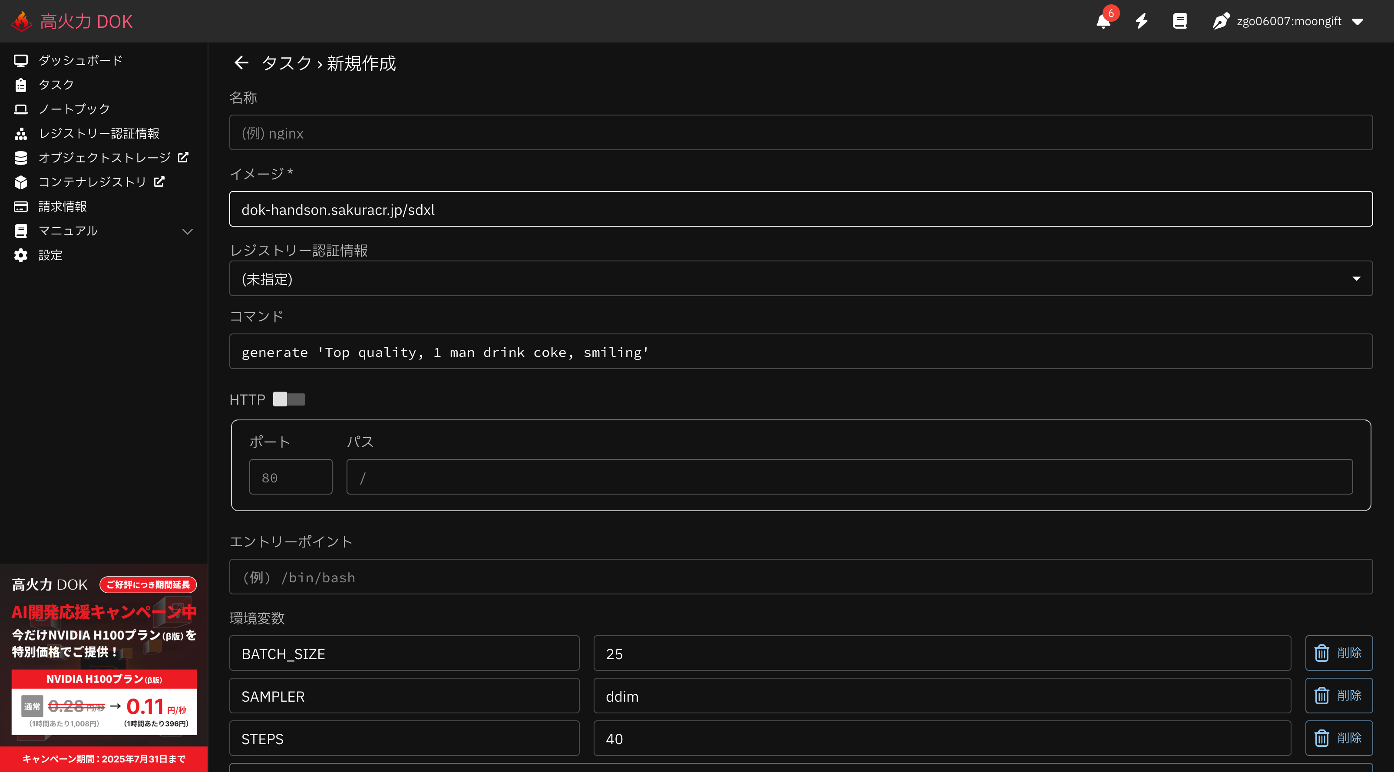This screenshot has height=772, width=1394.
Task: Select 請求情報 in the sidebar
Action: (x=62, y=207)
